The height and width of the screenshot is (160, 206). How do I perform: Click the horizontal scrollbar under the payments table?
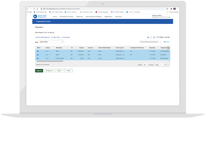[x=50, y=61]
